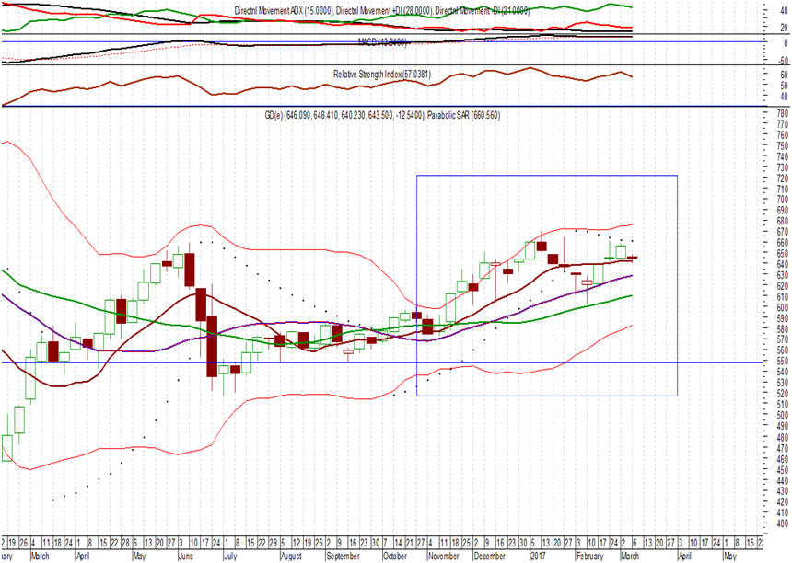Viewport: 792px width, 563px height.
Task: Click the September month label
Action: click(342, 557)
